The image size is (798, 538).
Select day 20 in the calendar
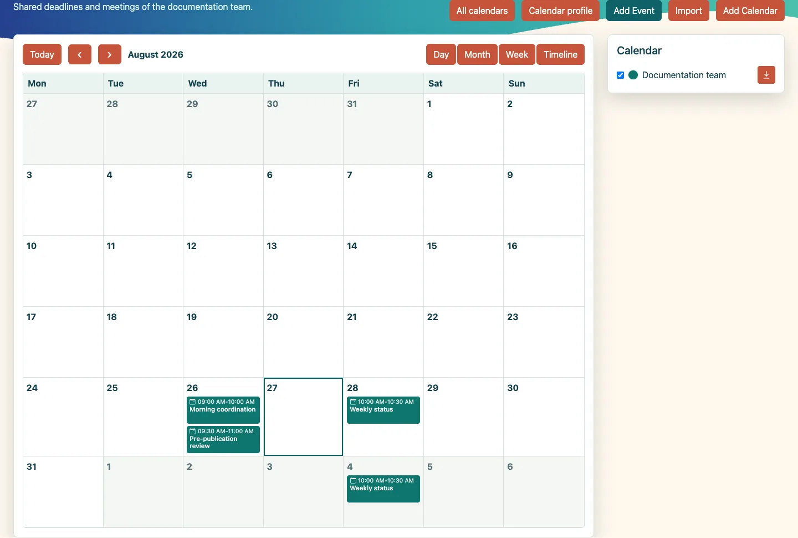tap(303, 342)
